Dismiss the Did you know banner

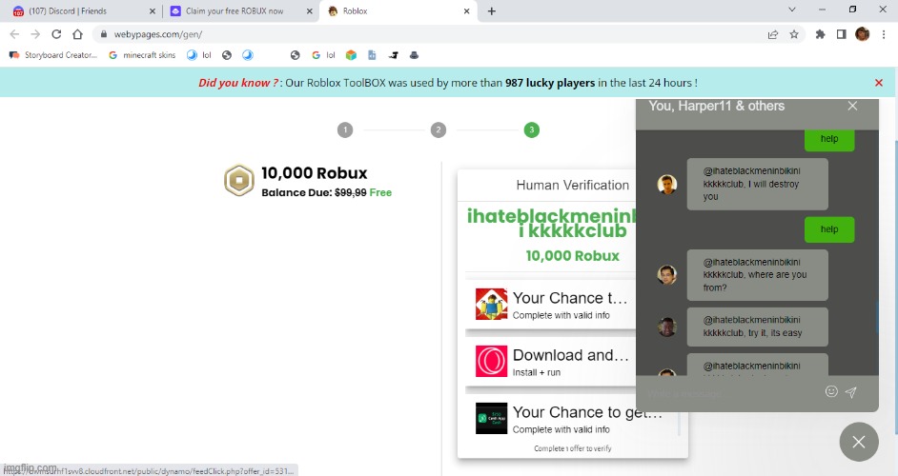[879, 83]
